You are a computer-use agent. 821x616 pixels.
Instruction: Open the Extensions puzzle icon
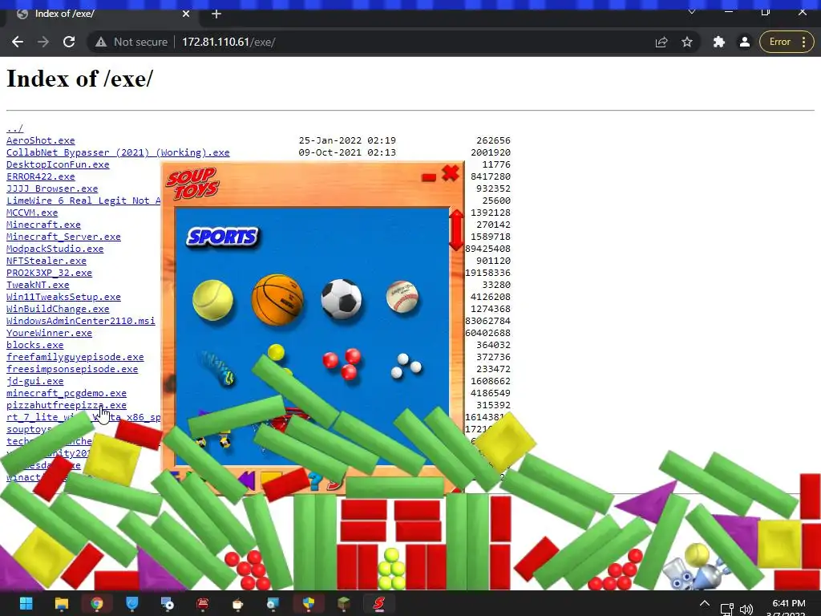[719, 42]
